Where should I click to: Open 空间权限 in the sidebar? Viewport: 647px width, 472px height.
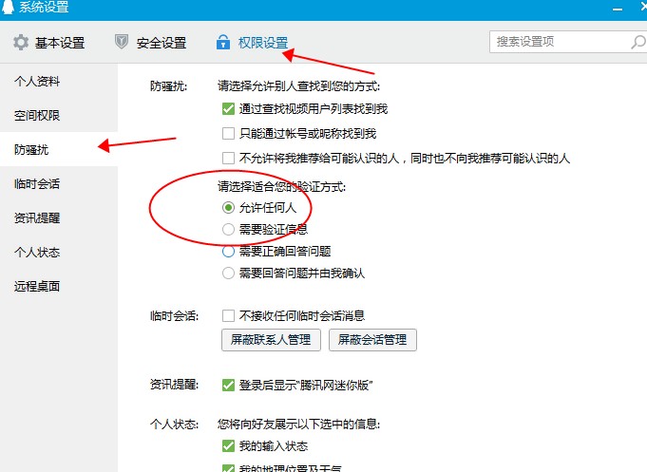(x=37, y=115)
